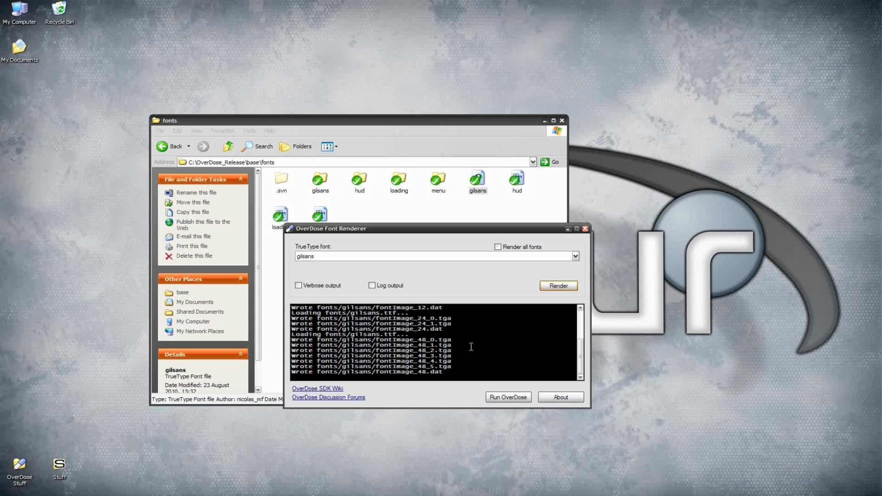The width and height of the screenshot is (882, 496).
Task: Select the gilsans TrueType font file
Action: (x=478, y=182)
